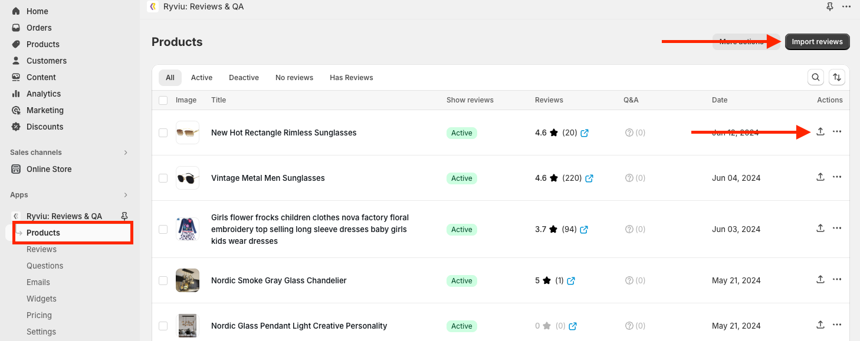Click the search icon in products table
Image resolution: width=860 pixels, height=341 pixels.
[x=816, y=77]
